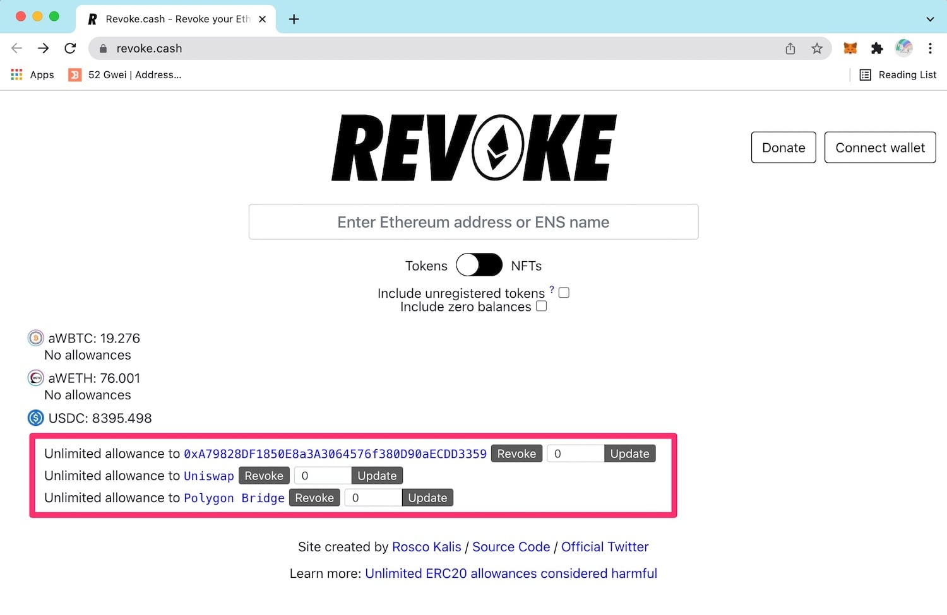Click the REVOKE logo
Viewport: 947px width, 615px height.
(x=473, y=148)
